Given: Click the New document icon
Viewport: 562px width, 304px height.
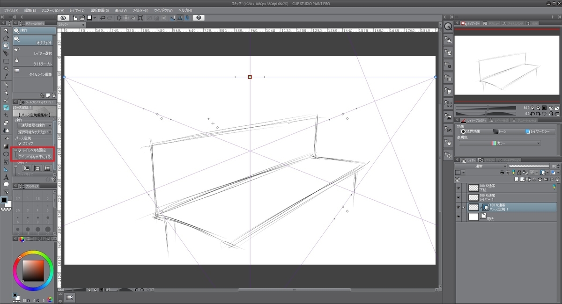Looking at the screenshot, I should click(75, 17).
